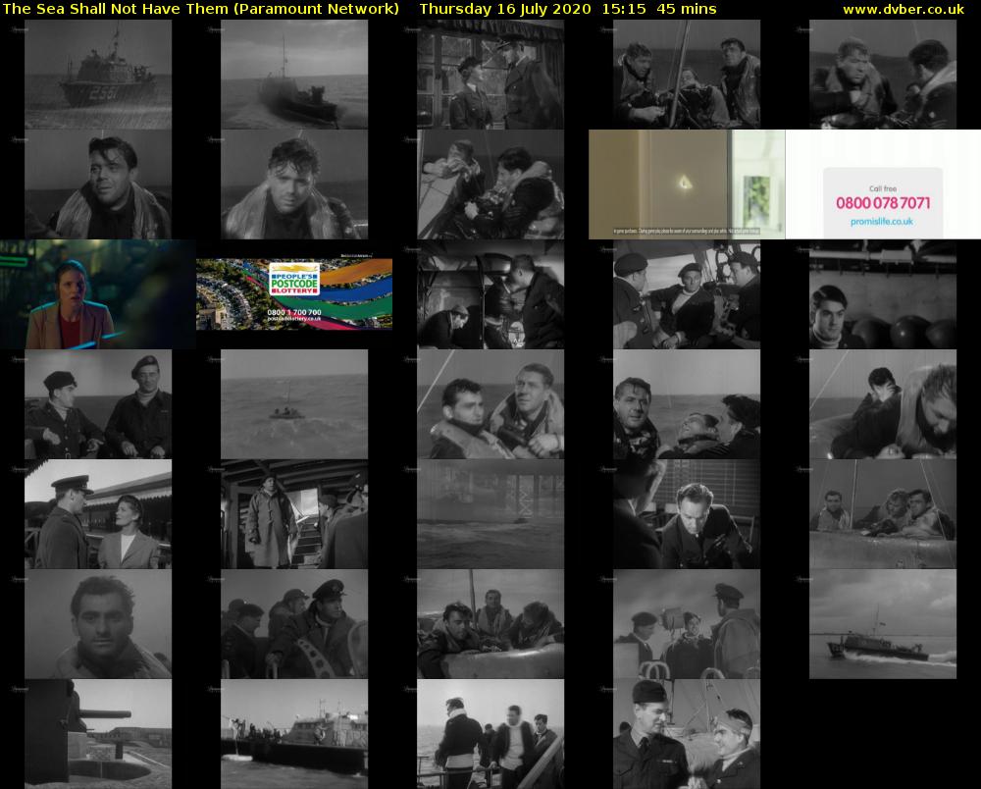Screen dimensions: 981x789
Task: Select frame of man drinking in the dinghy
Action: [490, 184]
